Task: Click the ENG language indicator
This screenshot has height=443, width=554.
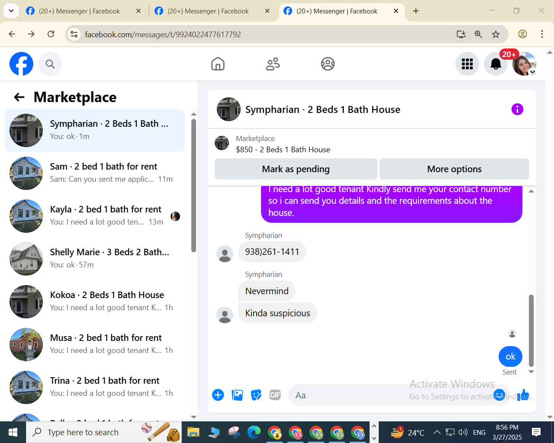Action: pos(479,432)
